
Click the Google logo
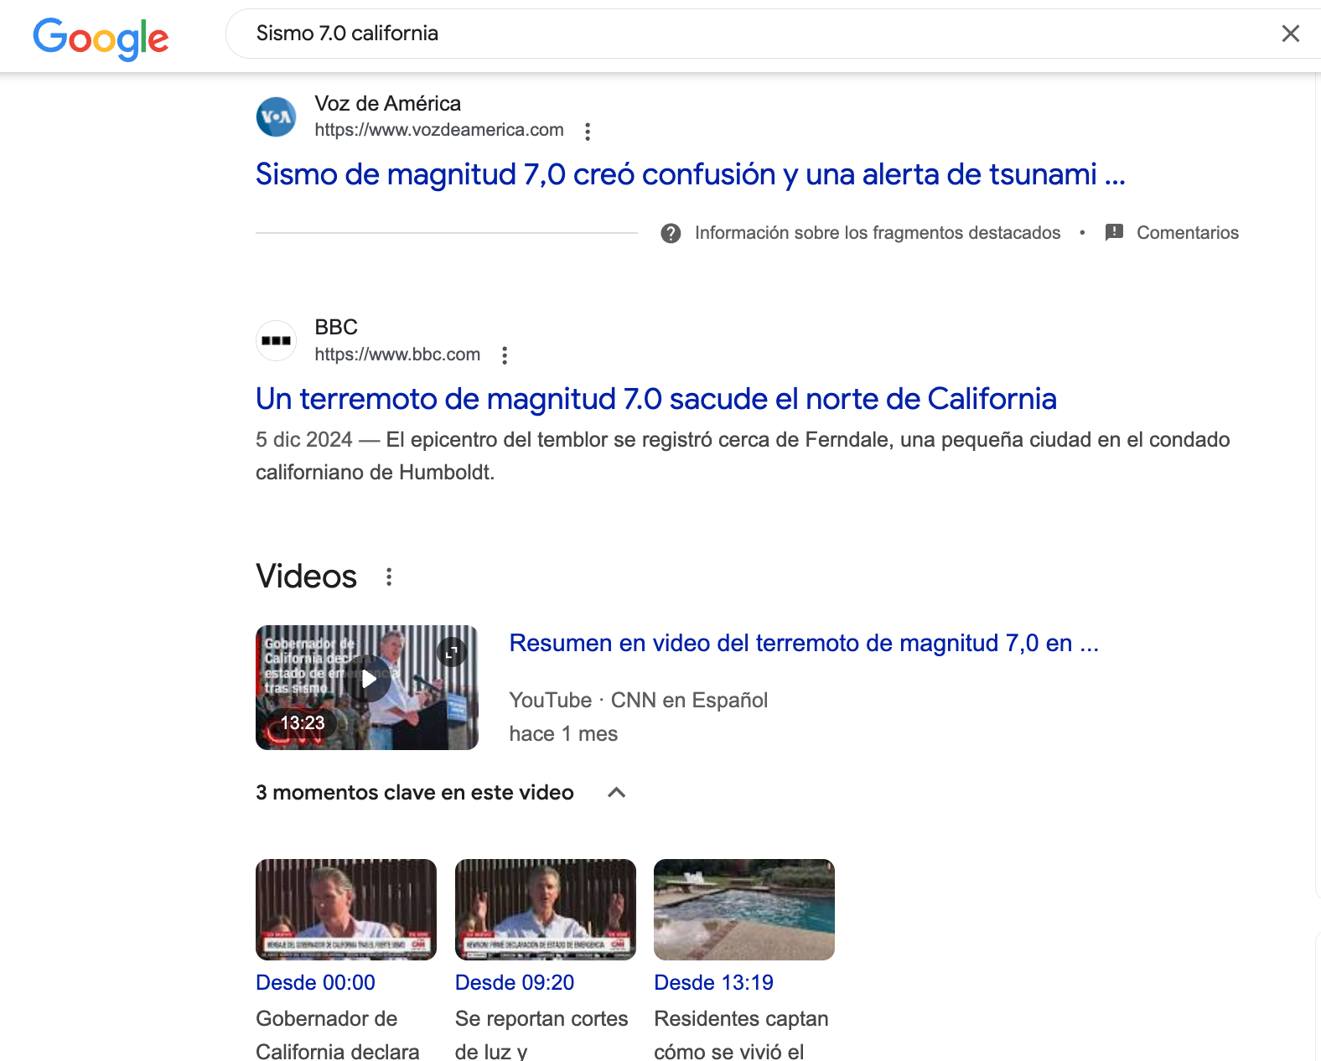click(101, 38)
